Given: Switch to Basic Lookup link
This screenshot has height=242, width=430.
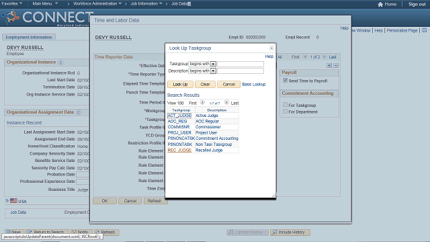Looking at the screenshot, I should pos(254,84).
